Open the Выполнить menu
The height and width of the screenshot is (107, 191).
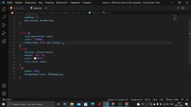click(62, 3)
